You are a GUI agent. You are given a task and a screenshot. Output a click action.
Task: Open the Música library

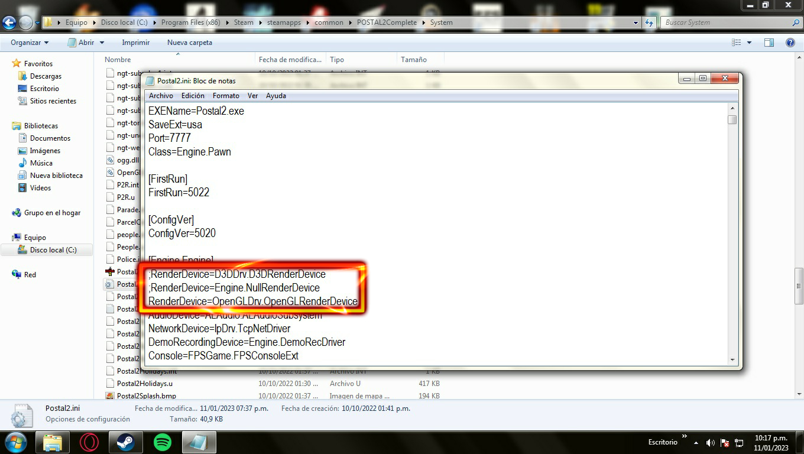41,163
